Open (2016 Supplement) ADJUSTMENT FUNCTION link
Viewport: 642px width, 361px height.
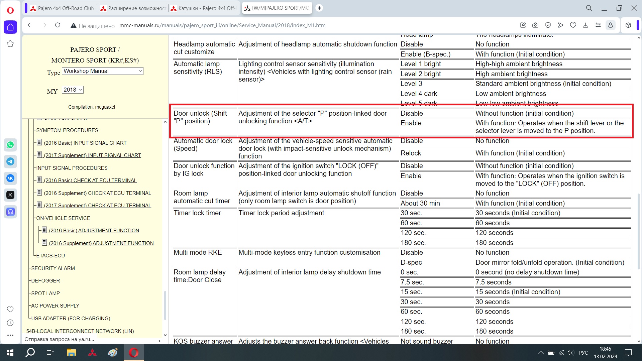click(101, 243)
